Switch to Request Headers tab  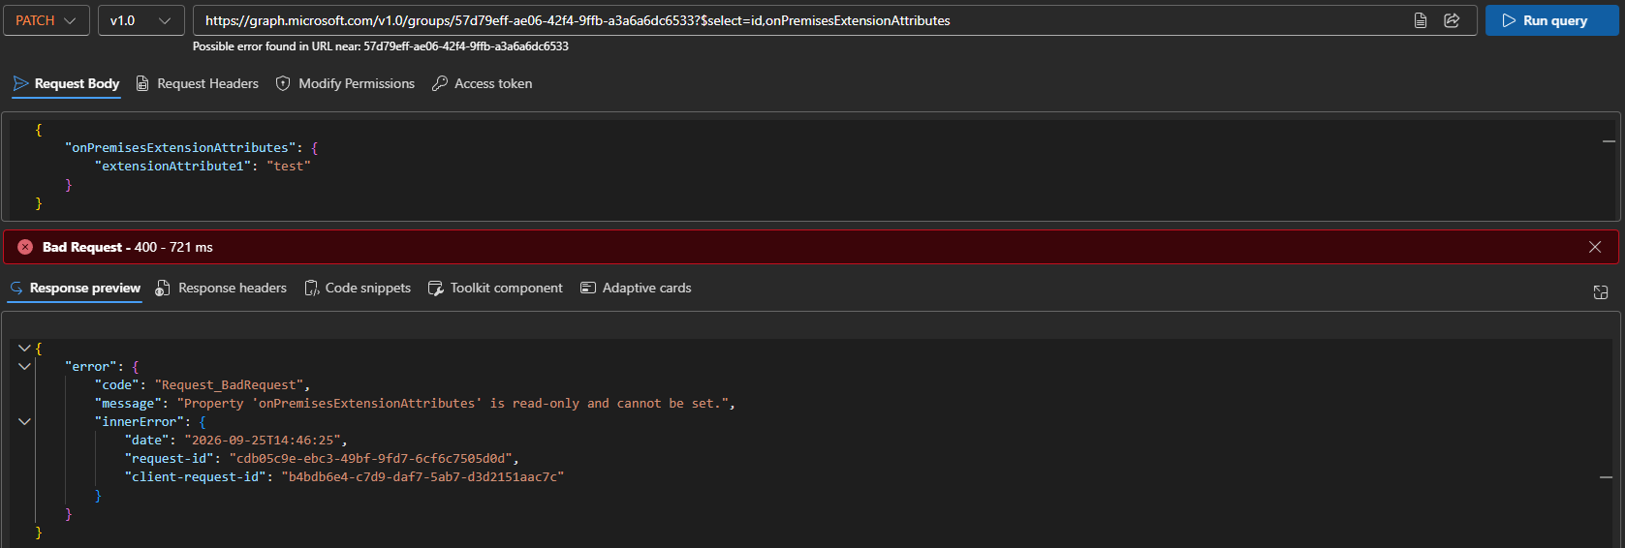[198, 83]
